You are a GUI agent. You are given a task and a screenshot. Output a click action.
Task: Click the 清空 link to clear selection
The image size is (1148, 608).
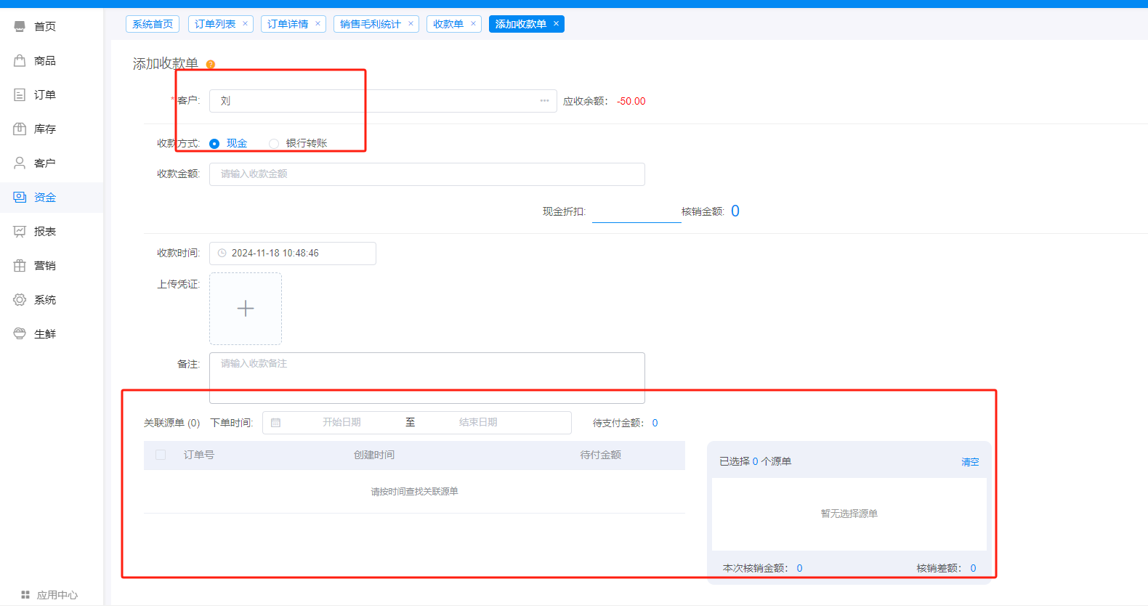(x=970, y=462)
